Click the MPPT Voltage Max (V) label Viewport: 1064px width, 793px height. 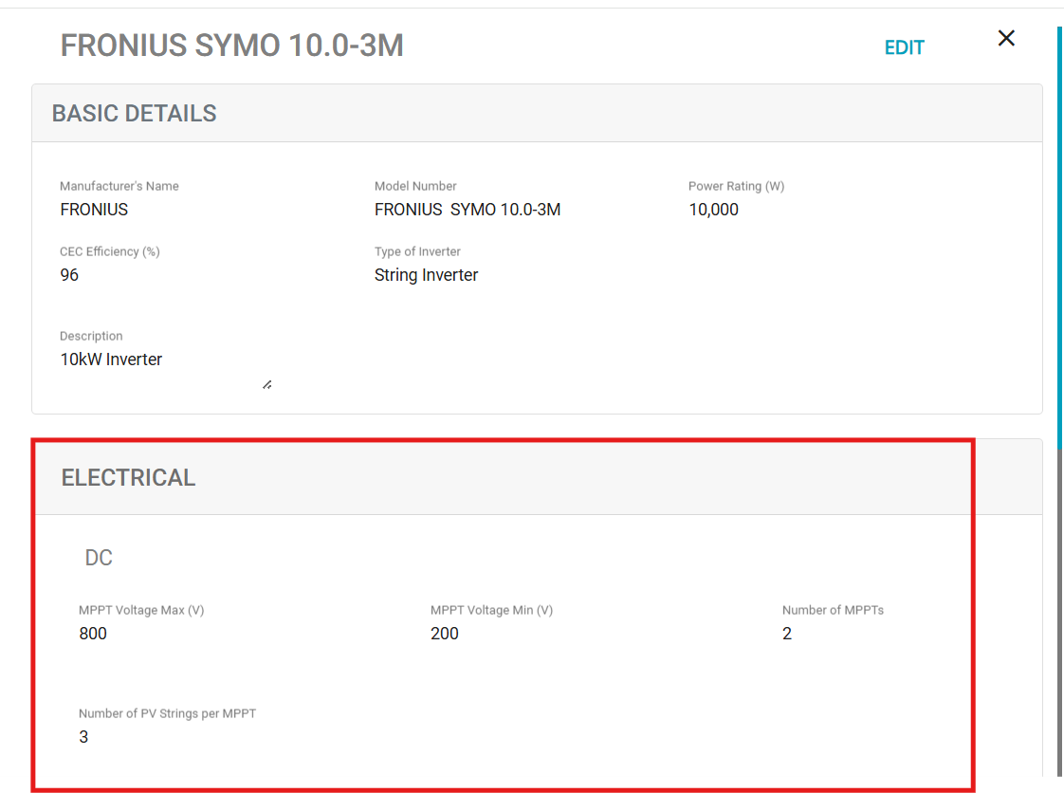point(141,610)
